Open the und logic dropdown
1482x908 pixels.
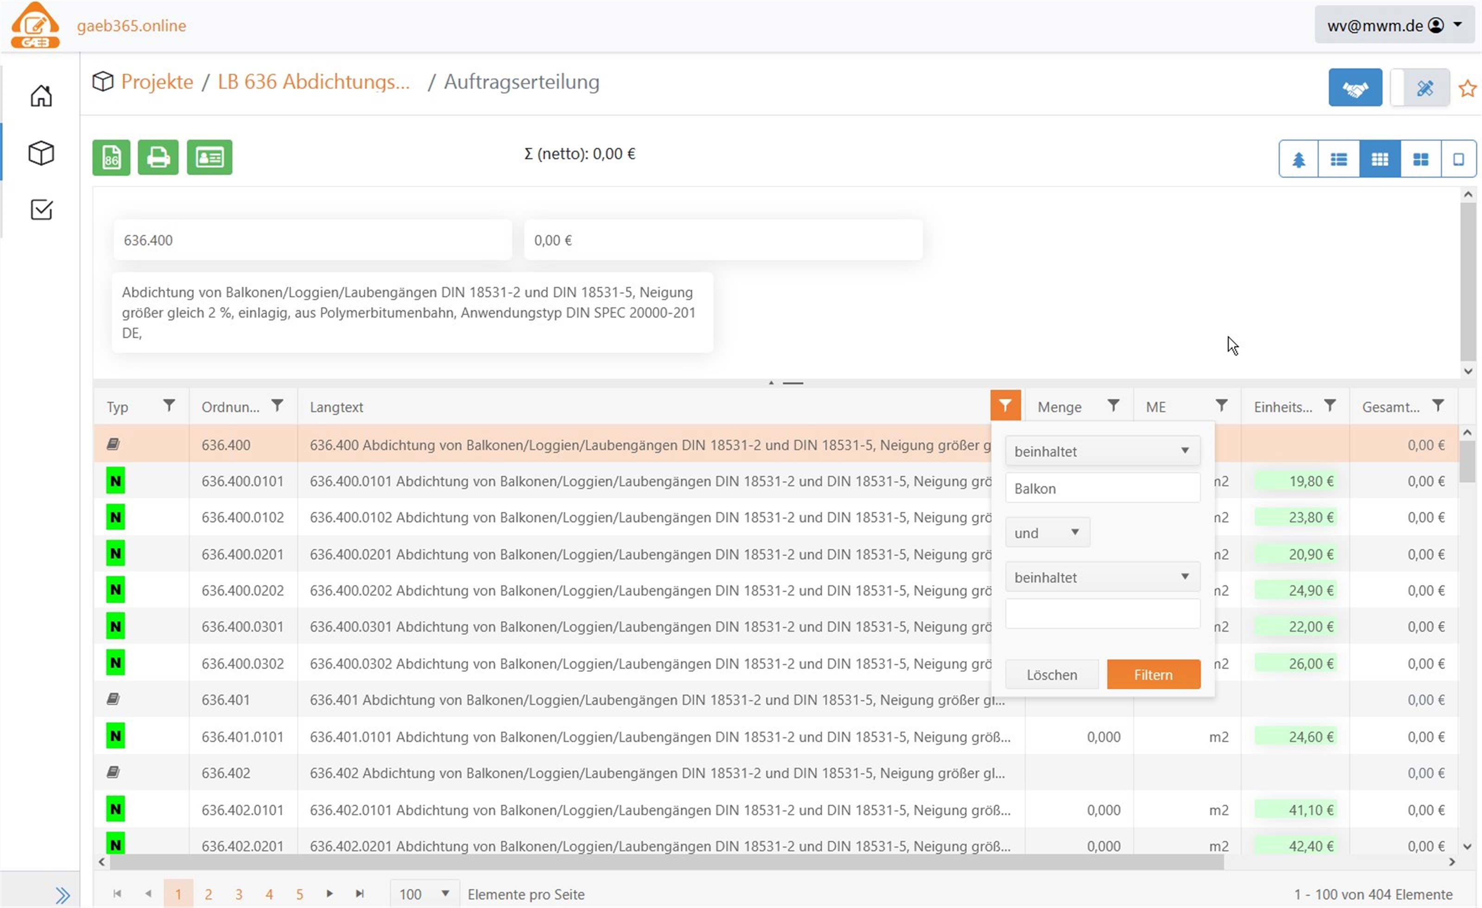(1047, 533)
